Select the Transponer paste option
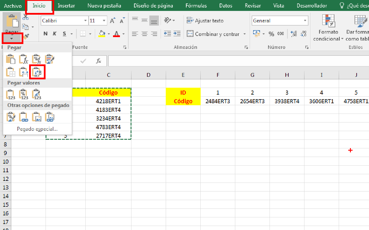The height and width of the screenshot is (230, 369). [x=37, y=72]
